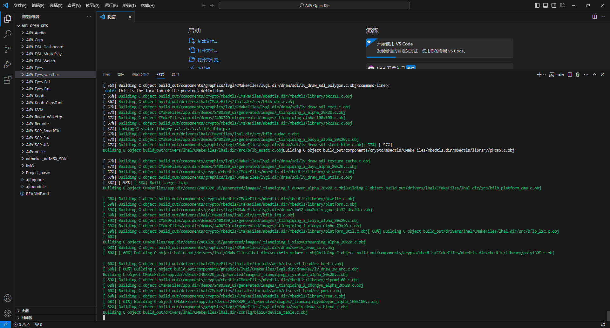Viewport: 610px width, 328px height.
Task: Click the ports forwarded status item
Action: pos(38,325)
